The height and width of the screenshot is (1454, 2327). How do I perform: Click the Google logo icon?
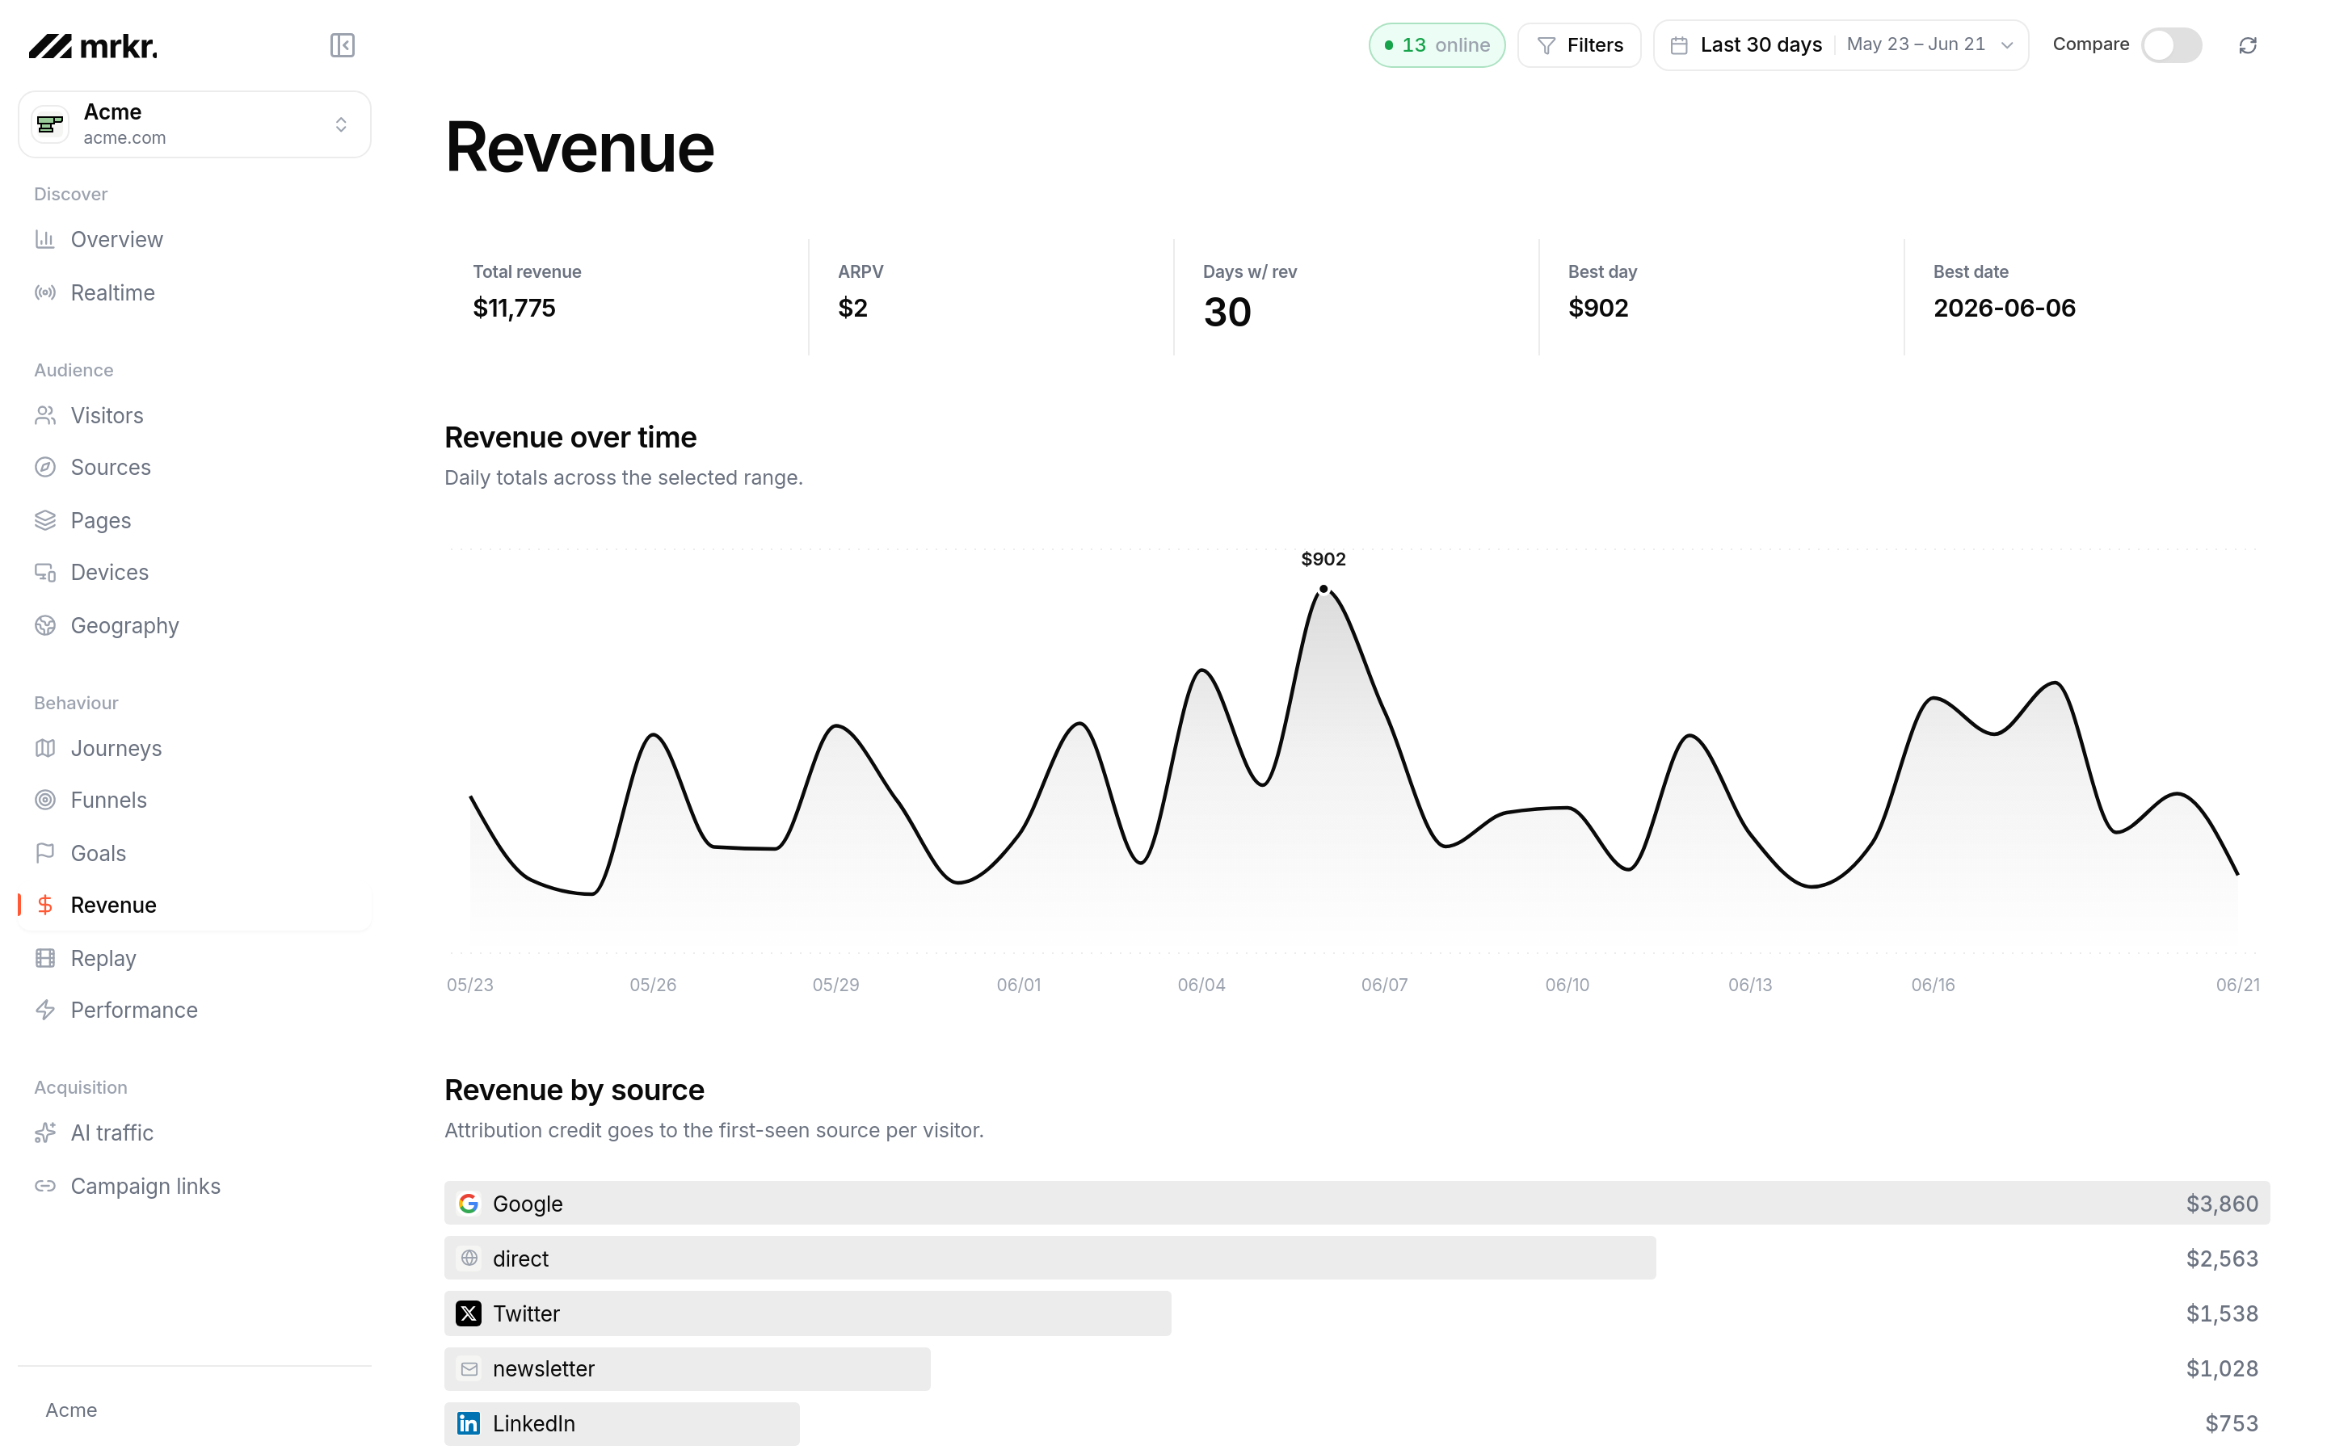pos(469,1203)
